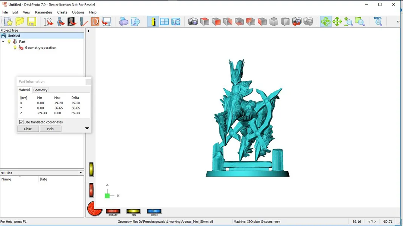This screenshot has height=226, width=403.
Task: Click the vertical red thumbwheel
Action: pyautogui.click(x=91, y=190)
